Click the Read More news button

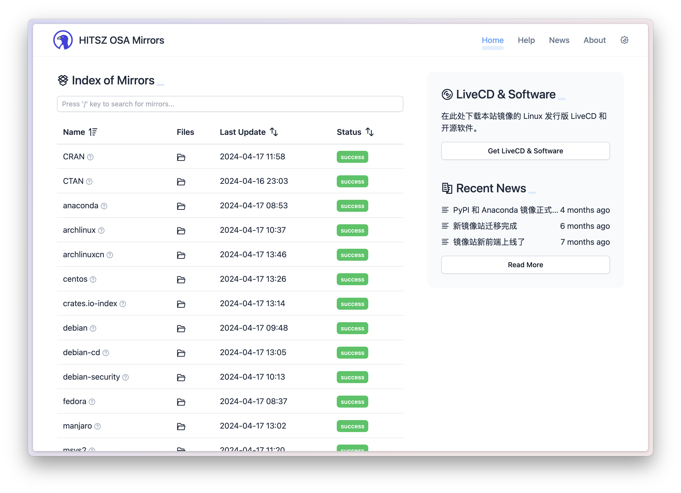pyautogui.click(x=525, y=265)
